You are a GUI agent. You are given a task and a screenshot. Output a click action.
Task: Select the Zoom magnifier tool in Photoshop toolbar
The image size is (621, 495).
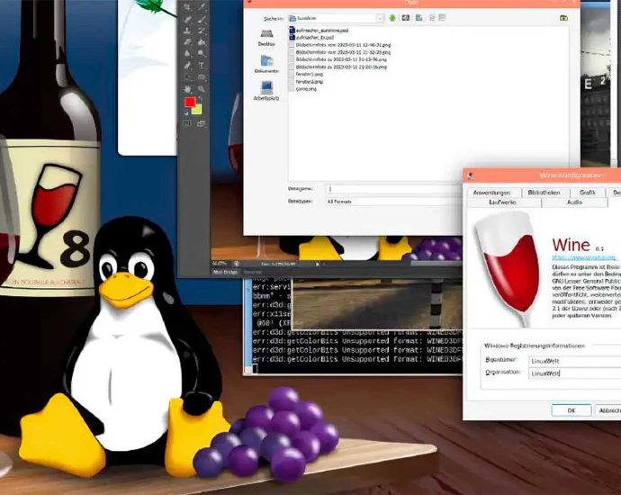coord(202,89)
